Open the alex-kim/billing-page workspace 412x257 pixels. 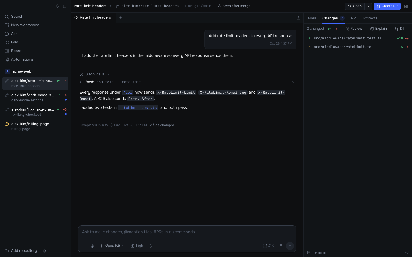coord(35,126)
